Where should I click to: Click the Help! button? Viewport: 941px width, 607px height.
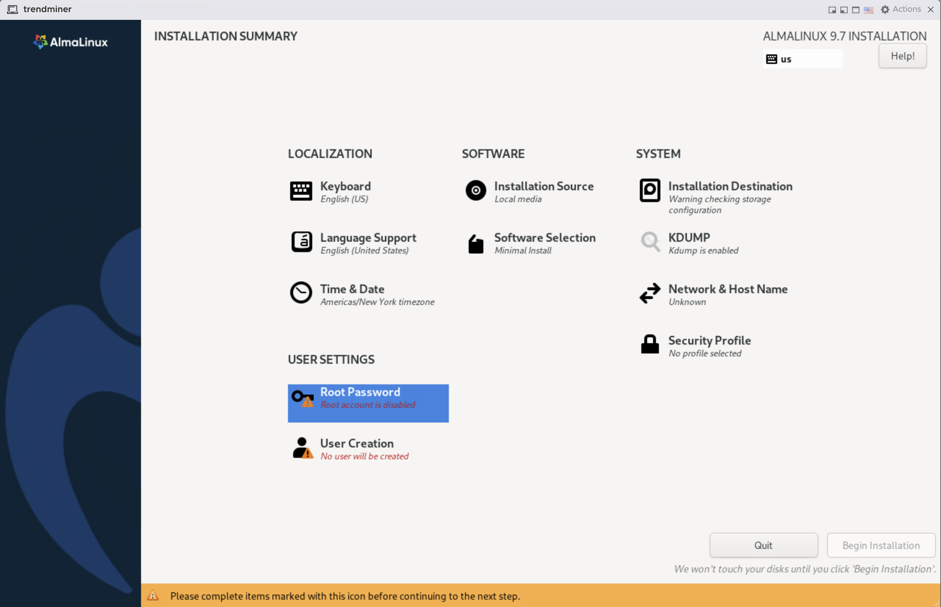click(x=902, y=55)
